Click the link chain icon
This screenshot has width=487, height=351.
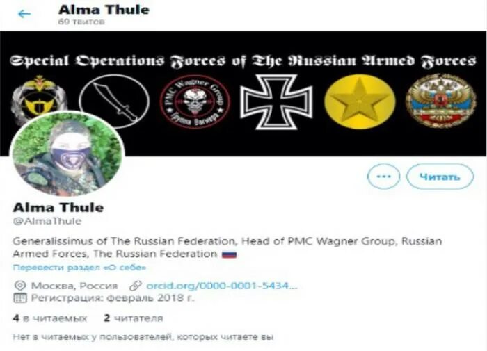tap(136, 286)
